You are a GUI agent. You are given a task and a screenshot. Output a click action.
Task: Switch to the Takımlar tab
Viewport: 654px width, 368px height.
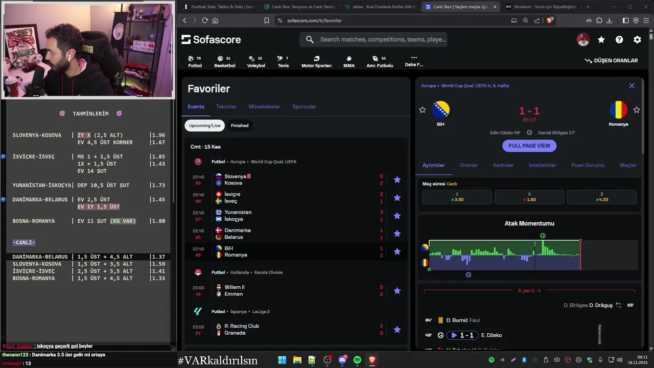[226, 107]
